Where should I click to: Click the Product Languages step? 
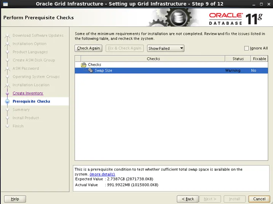[x=30, y=52]
